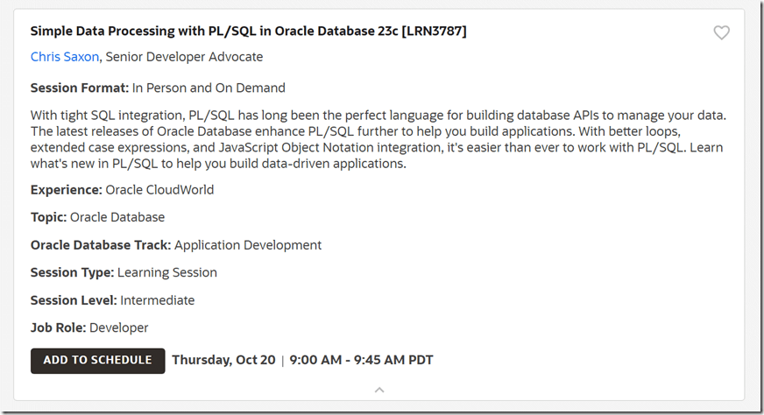Click the In Person and On Demand value
Image resolution: width=764 pixels, height=415 pixels.
click(209, 88)
